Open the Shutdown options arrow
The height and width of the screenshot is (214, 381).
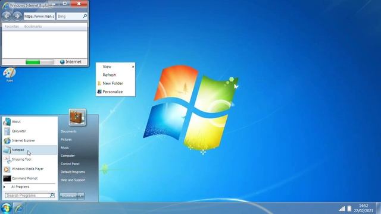[81, 196]
